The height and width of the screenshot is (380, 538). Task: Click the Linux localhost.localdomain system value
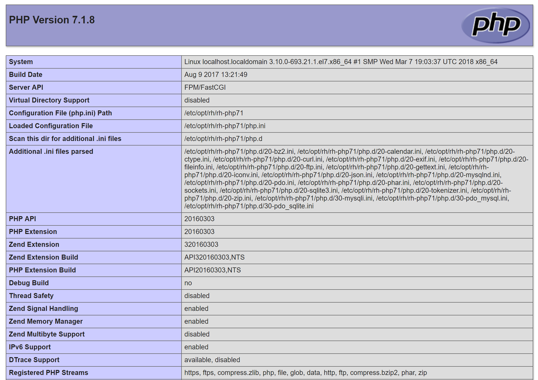point(341,62)
